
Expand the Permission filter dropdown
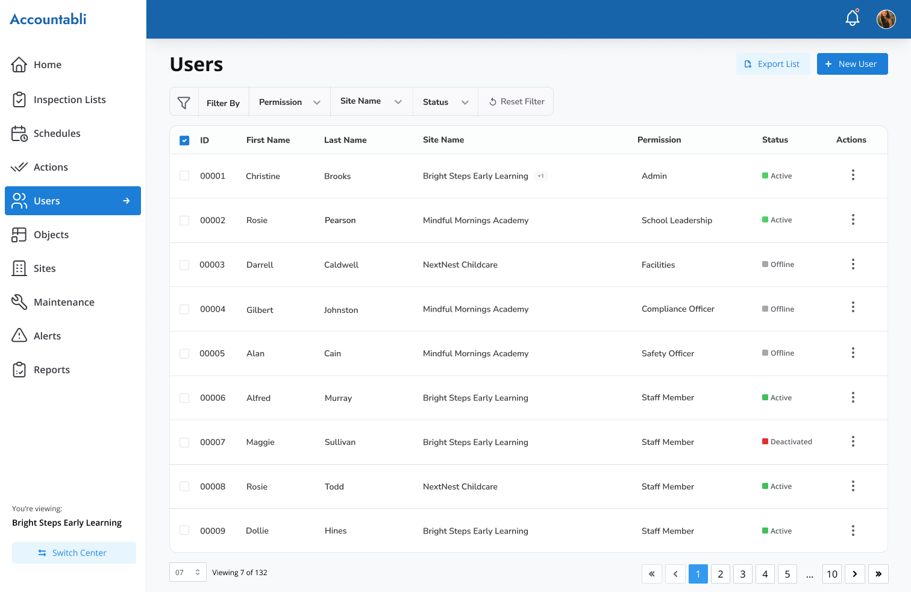[x=290, y=102]
